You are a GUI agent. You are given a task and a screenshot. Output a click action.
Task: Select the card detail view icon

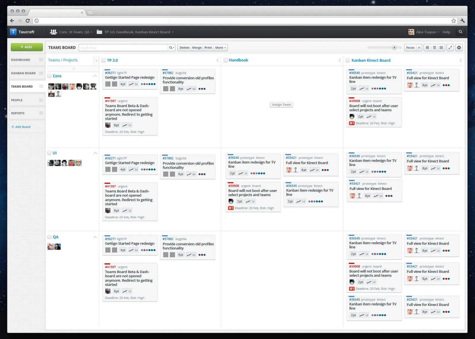(x=427, y=47)
